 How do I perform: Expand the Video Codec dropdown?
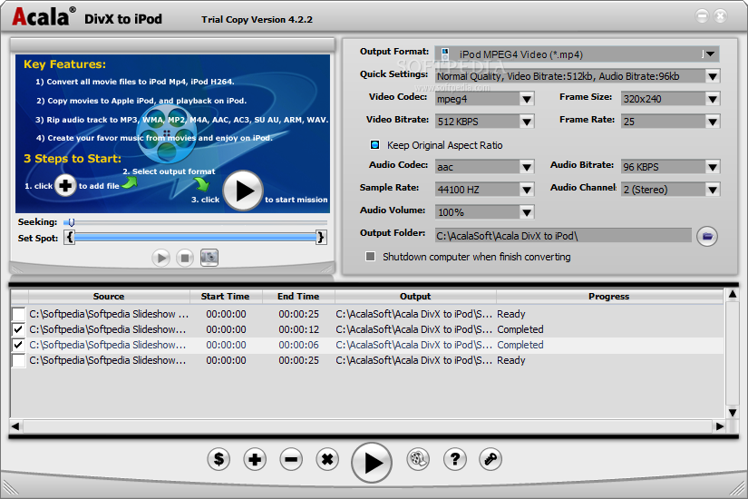(527, 99)
